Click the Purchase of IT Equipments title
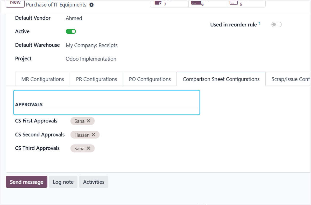Image resolution: width=311 pixels, height=205 pixels. [56, 5]
